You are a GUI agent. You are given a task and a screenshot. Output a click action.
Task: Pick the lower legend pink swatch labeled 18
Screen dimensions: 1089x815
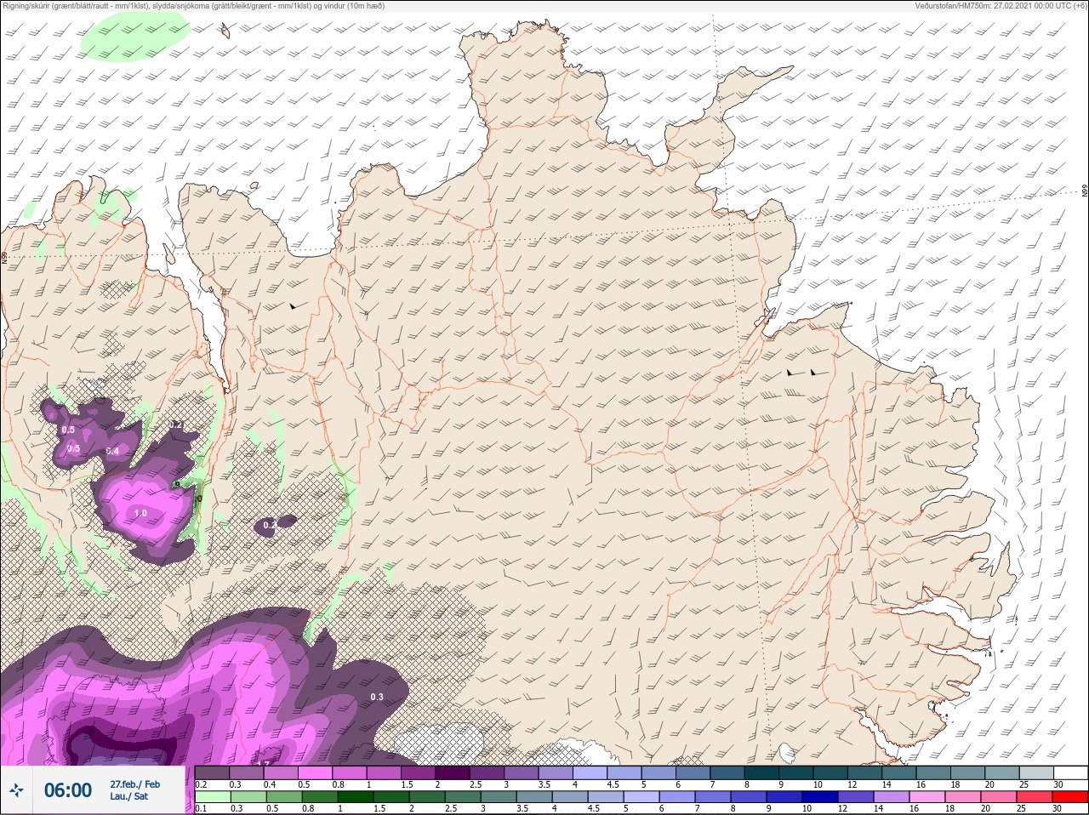[962, 797]
